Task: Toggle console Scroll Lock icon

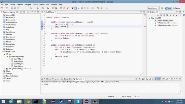Action: click(150, 79)
